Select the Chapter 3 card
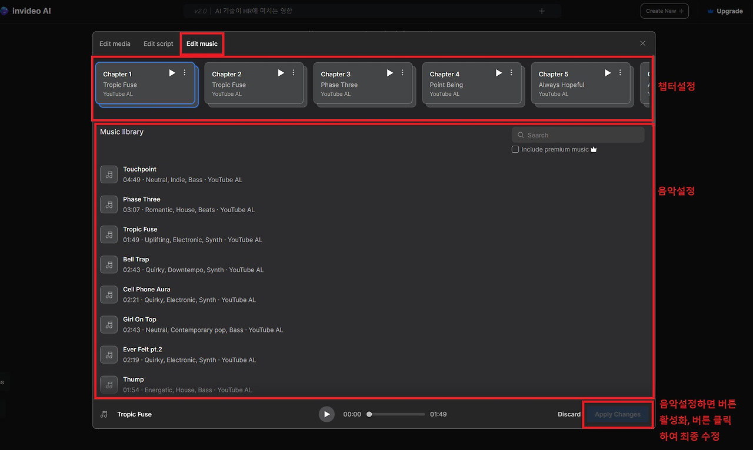 pos(362,83)
